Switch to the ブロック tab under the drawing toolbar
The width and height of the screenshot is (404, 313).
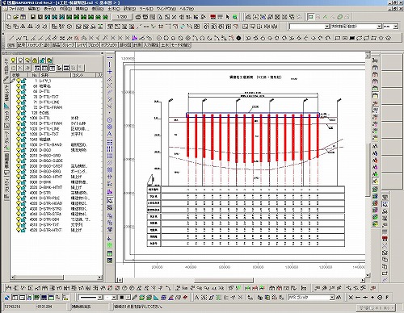93,45
